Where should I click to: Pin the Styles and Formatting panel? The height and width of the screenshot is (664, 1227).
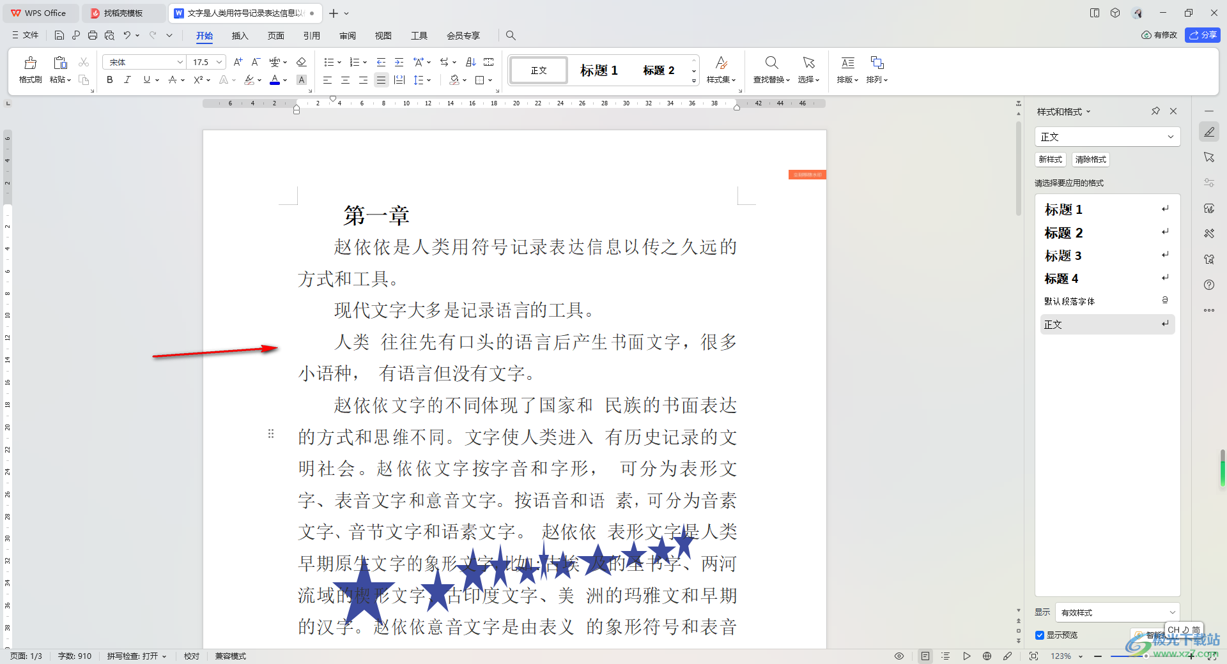pyautogui.click(x=1155, y=111)
